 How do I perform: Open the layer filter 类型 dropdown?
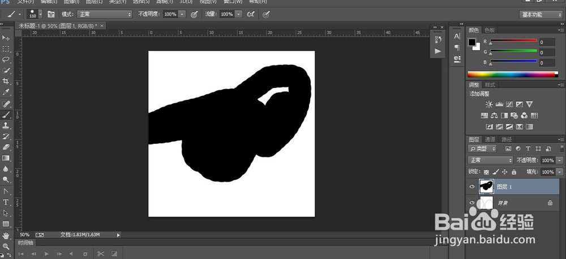[x=482, y=148]
